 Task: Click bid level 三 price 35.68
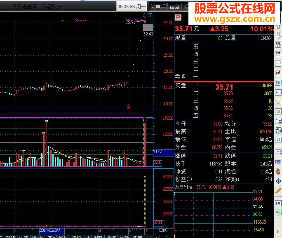pos(228,101)
